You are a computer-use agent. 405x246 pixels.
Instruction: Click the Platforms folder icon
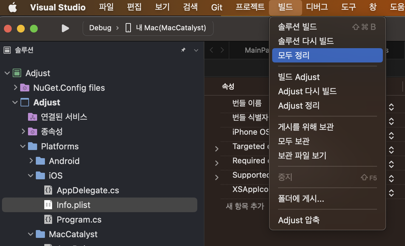click(x=32, y=146)
